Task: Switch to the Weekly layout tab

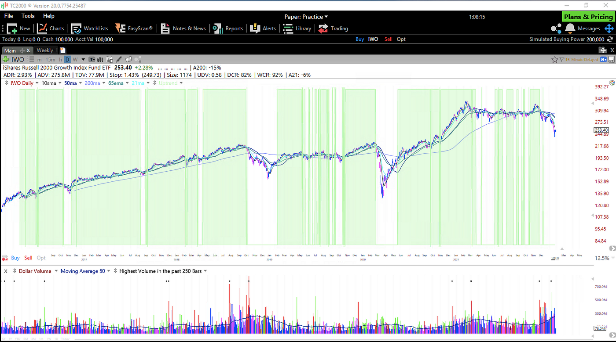Action: click(x=45, y=50)
